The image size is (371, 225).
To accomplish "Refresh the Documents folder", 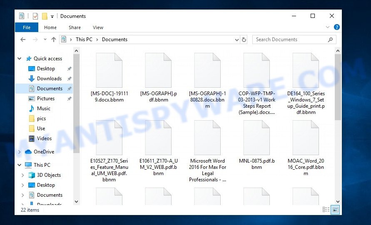I will click(x=244, y=40).
